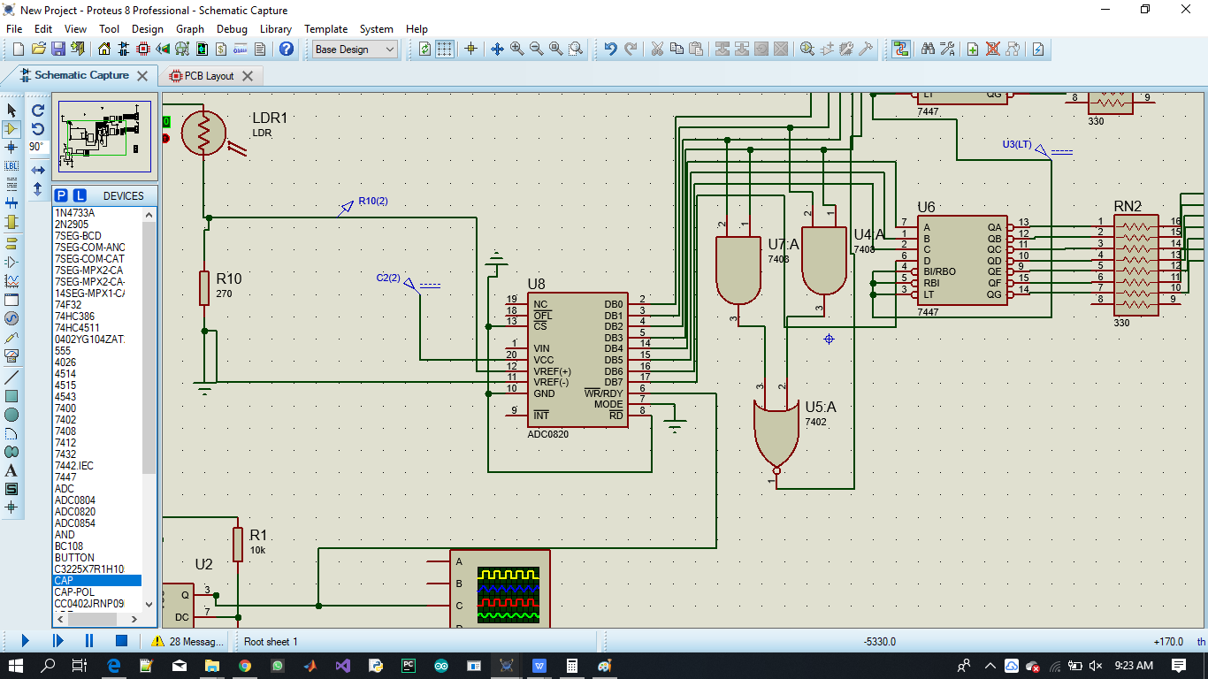Open the Library menu
Screen dimensions: 1208x679
click(276, 28)
